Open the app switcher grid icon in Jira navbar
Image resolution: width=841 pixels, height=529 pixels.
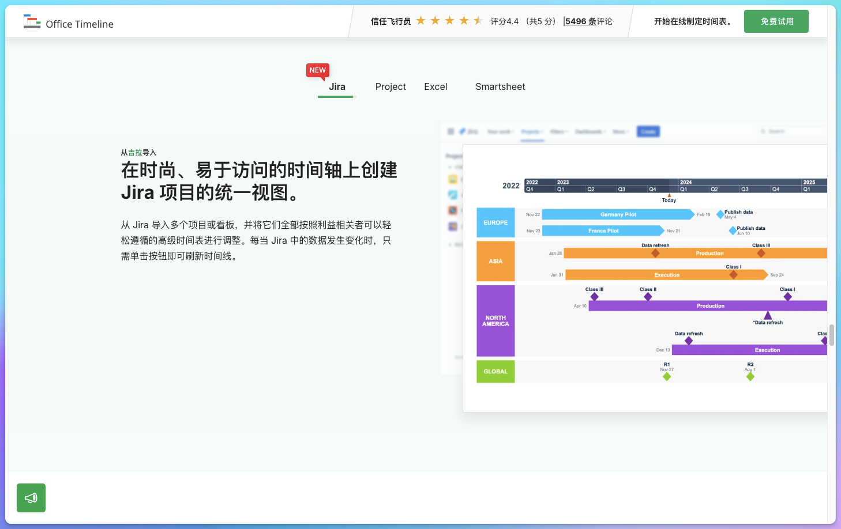(450, 131)
